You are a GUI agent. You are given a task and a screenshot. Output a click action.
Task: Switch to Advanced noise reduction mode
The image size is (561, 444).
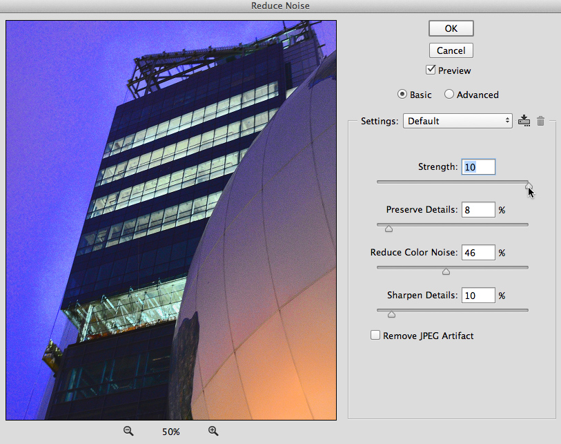pos(449,95)
